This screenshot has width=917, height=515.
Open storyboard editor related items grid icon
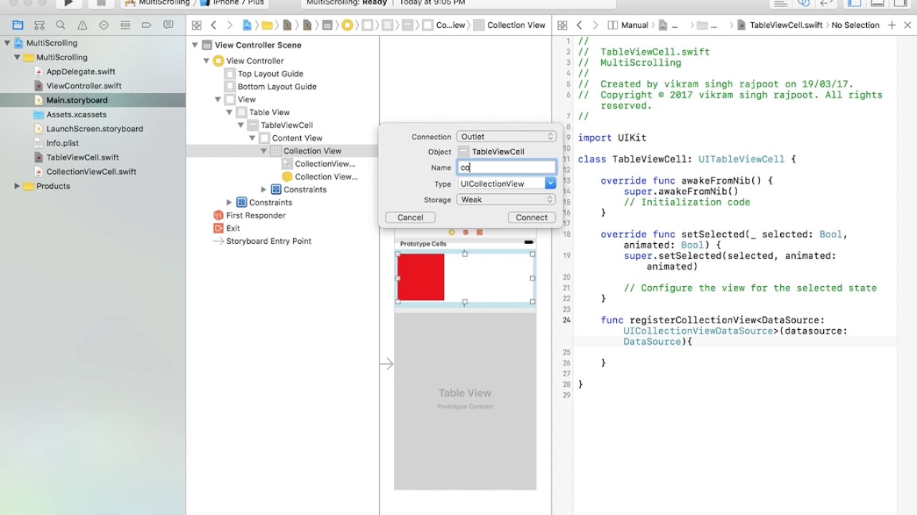click(x=196, y=25)
